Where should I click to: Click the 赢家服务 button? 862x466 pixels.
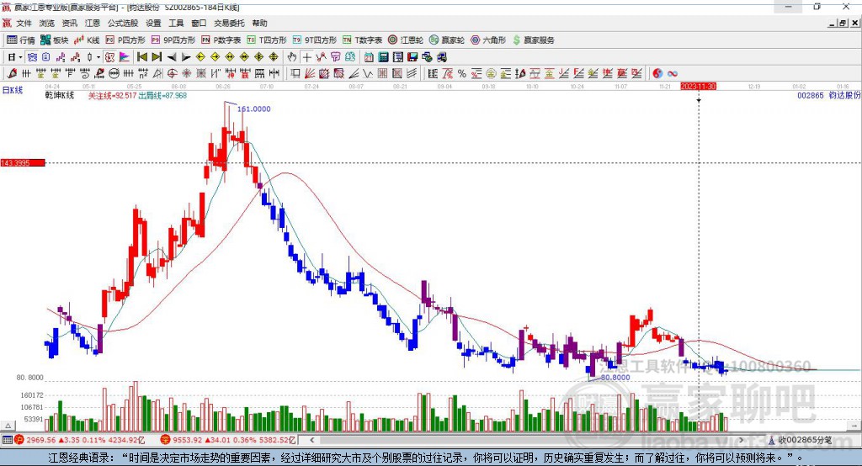[533, 40]
